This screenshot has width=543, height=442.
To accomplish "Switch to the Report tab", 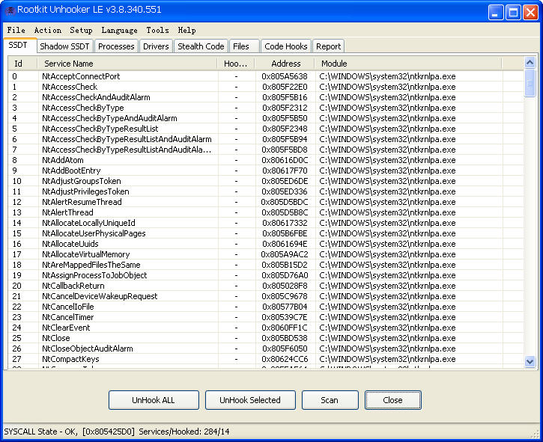I will 328,46.
